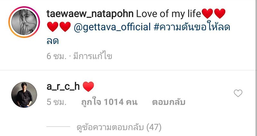Click the first red heart after Love of my life

(x=207, y=14)
